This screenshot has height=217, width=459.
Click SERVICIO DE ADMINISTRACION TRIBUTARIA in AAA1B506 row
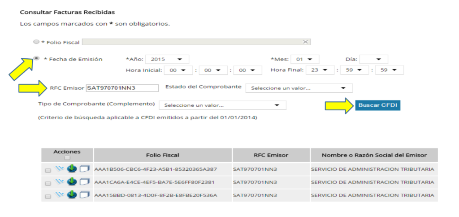(372, 169)
